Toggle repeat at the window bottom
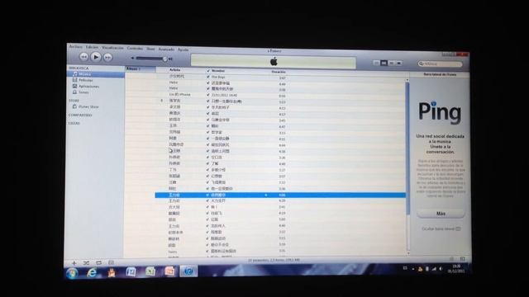This screenshot has height=297, width=529. [x=99, y=262]
